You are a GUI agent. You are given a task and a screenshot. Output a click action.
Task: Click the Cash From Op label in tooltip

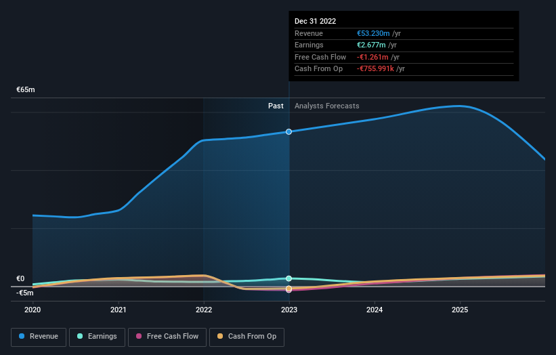coord(318,69)
